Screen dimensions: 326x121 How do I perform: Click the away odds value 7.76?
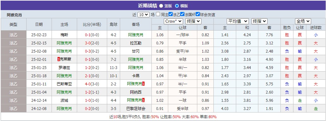point(269,35)
